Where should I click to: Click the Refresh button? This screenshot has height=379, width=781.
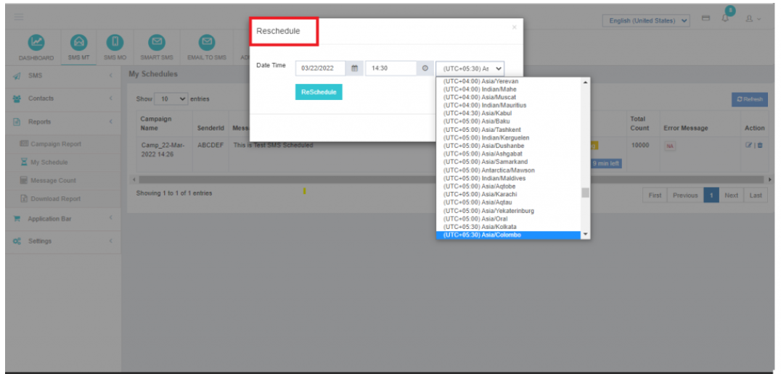(x=749, y=99)
